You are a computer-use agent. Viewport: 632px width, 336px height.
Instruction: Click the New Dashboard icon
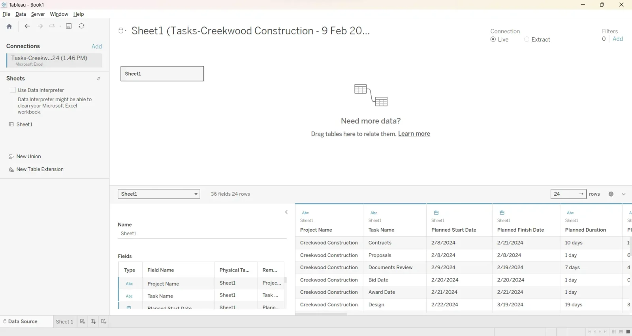coord(93,322)
